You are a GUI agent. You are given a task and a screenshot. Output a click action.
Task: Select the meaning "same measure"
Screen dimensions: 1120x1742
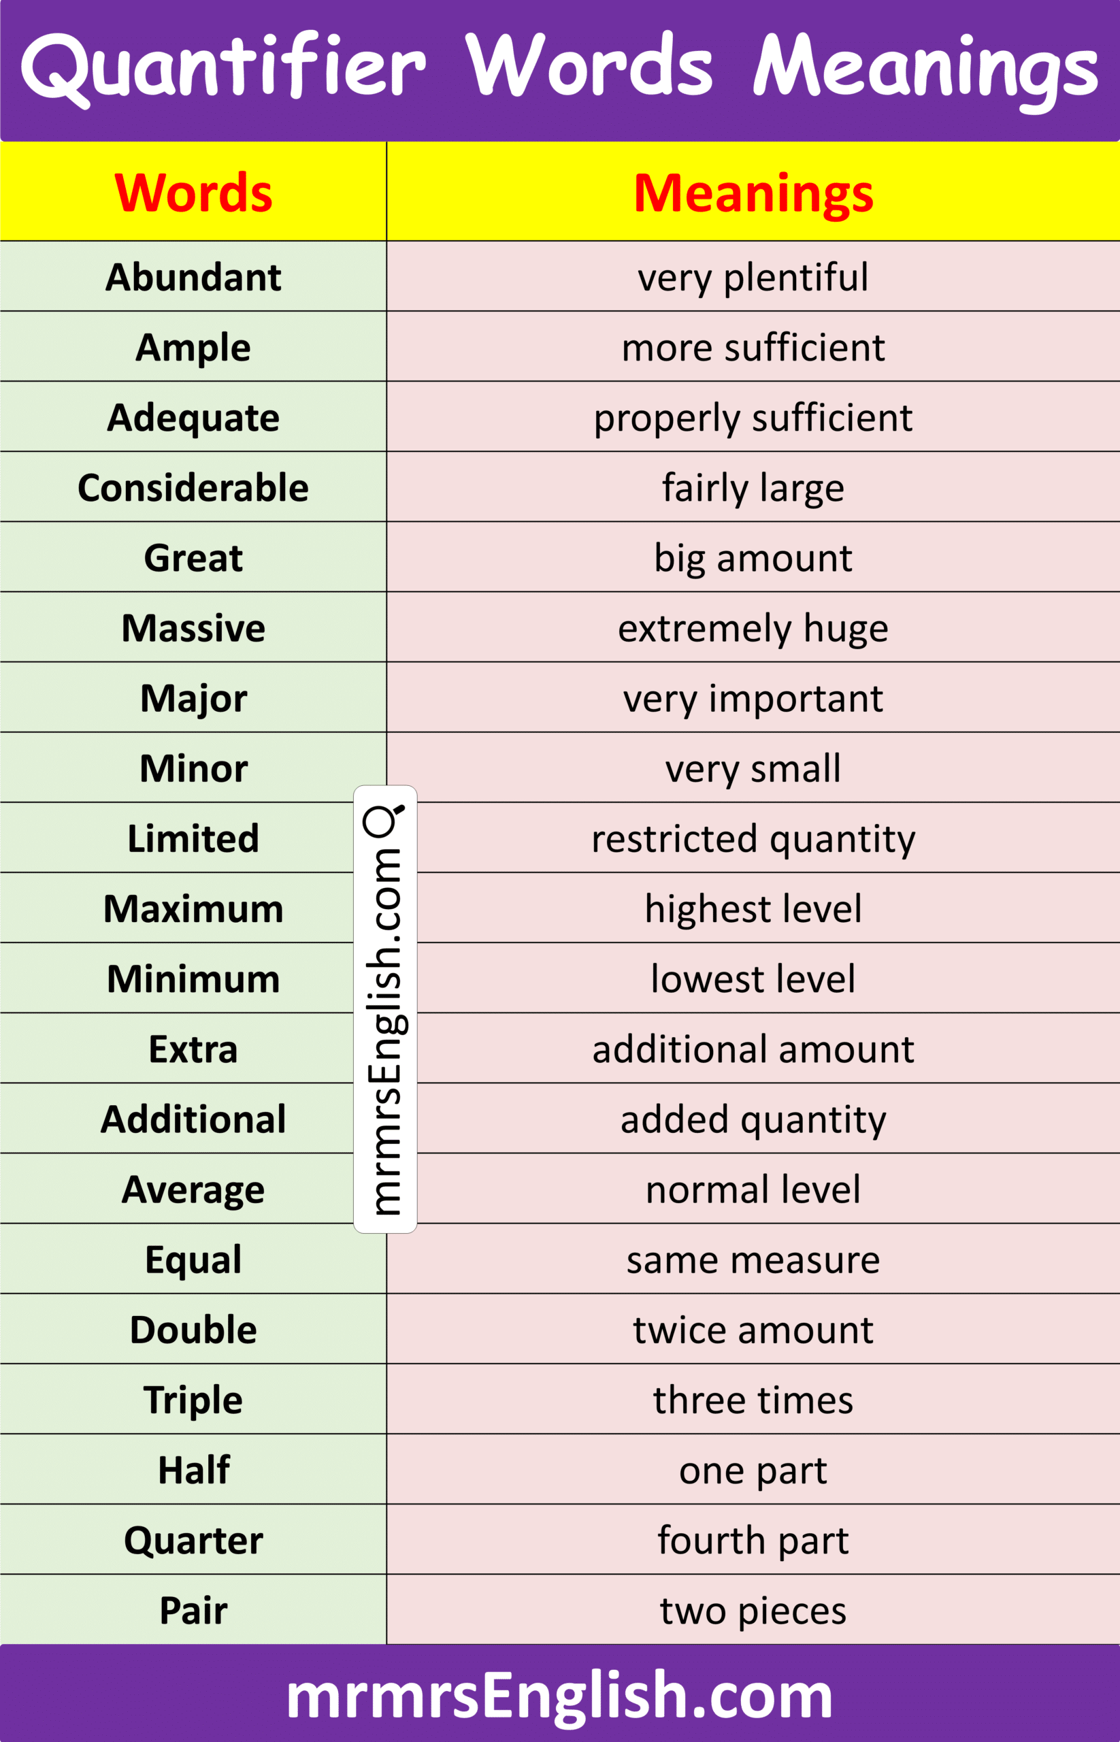click(x=753, y=1260)
